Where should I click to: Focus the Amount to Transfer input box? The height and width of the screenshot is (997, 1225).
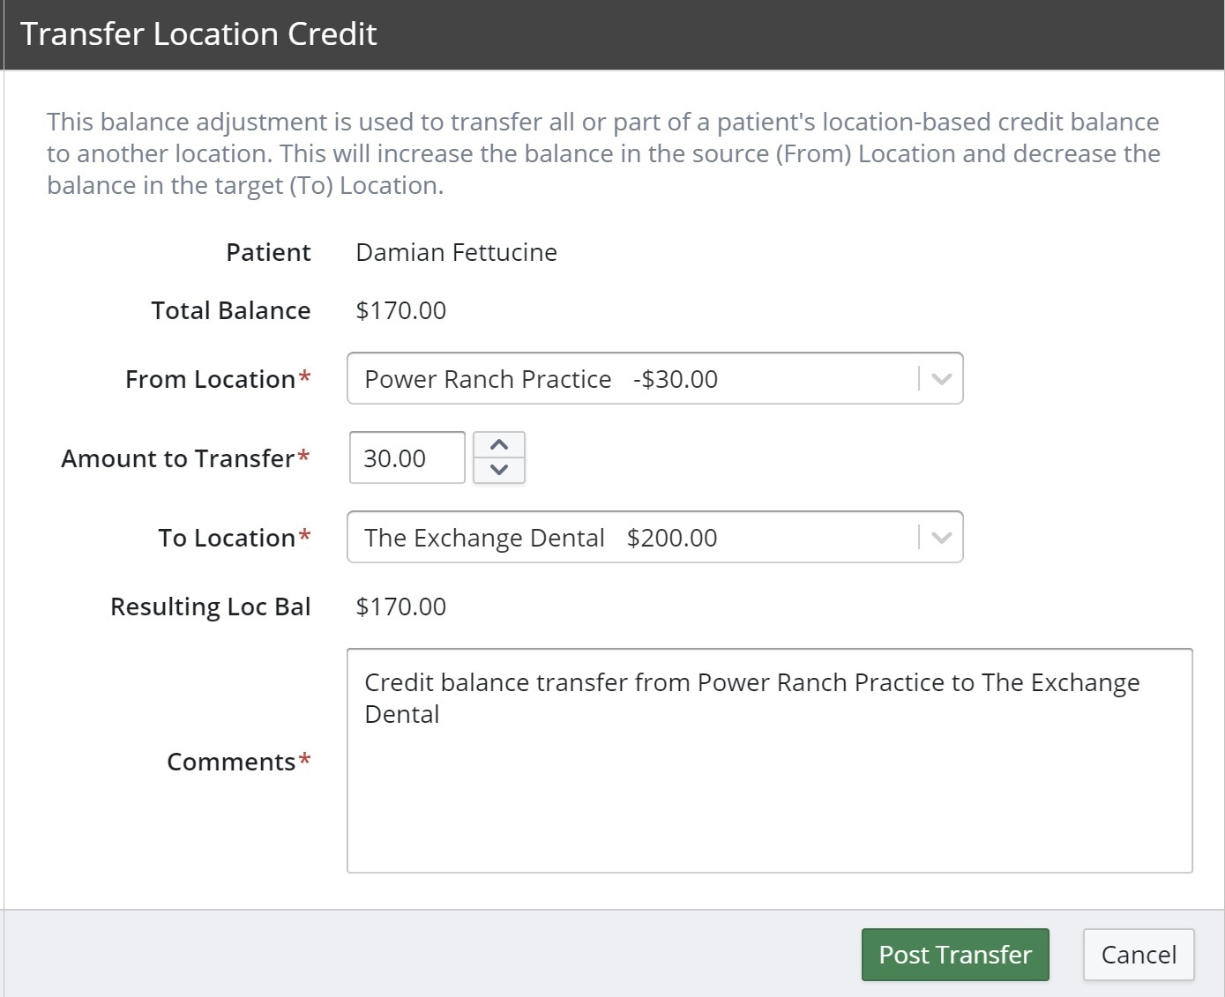[x=407, y=458]
